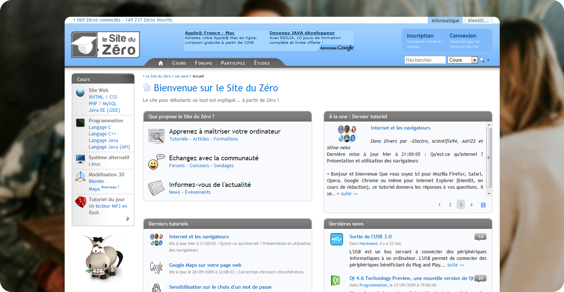Click the magnifier search icon

[482, 60]
